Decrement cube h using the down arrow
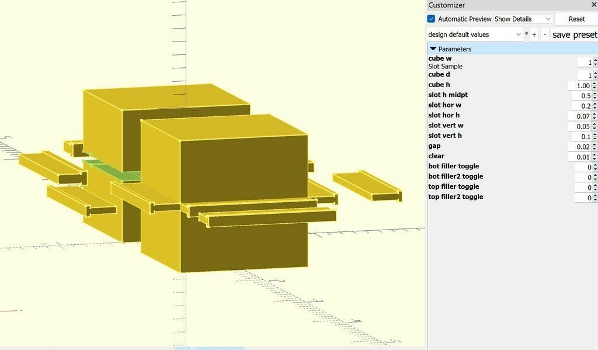 pyautogui.click(x=594, y=86)
